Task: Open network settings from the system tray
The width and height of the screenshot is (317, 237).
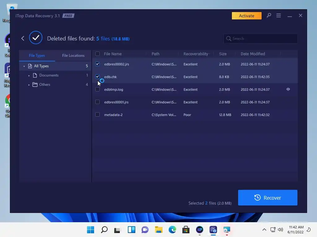Action: point(273,230)
